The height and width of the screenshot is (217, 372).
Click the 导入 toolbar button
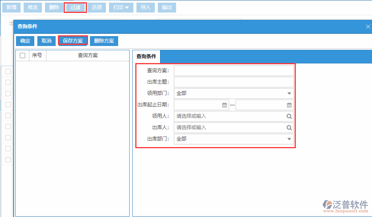(146, 8)
